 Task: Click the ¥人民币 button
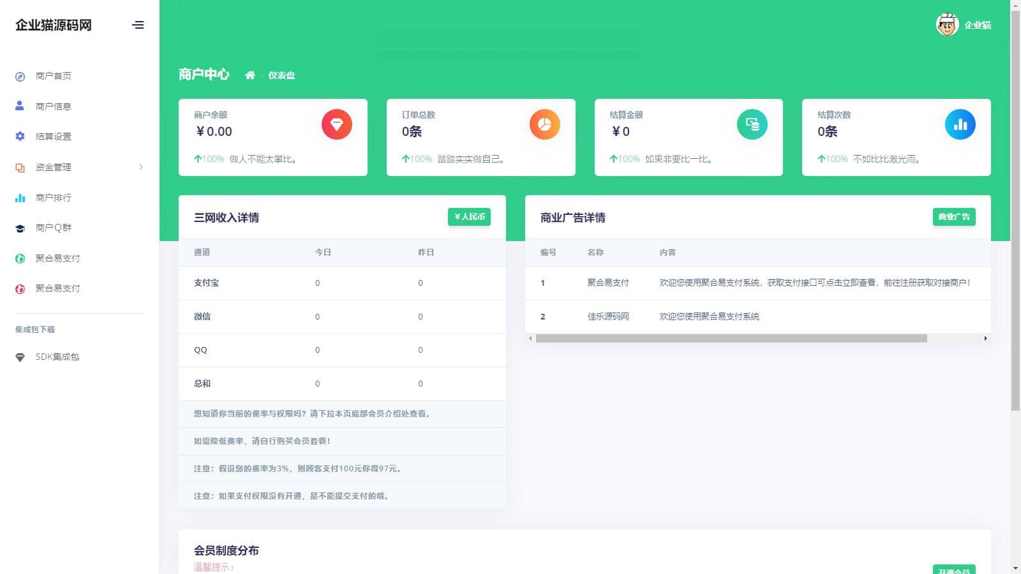point(469,217)
